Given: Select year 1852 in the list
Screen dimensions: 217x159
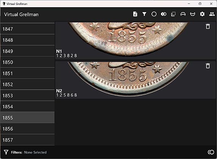Looking at the screenshot, I should point(28,84).
